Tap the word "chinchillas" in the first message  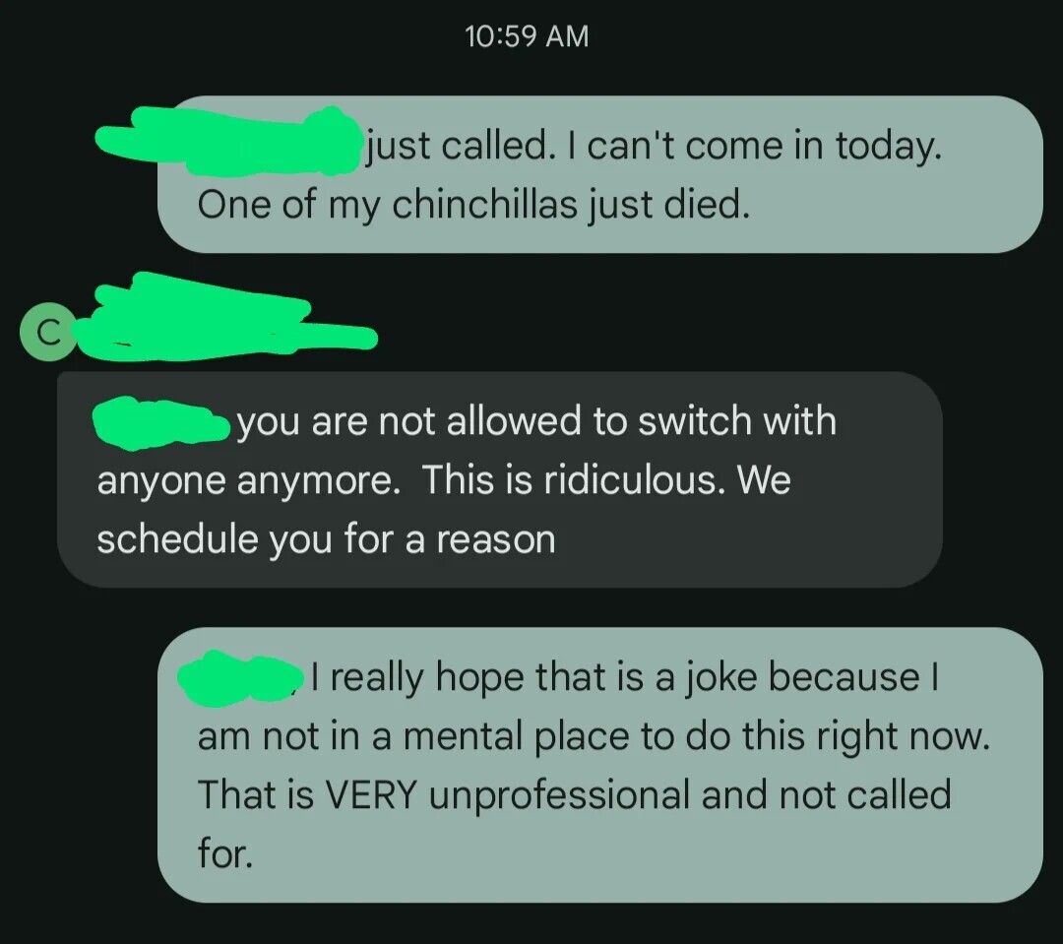pyautogui.click(x=484, y=204)
